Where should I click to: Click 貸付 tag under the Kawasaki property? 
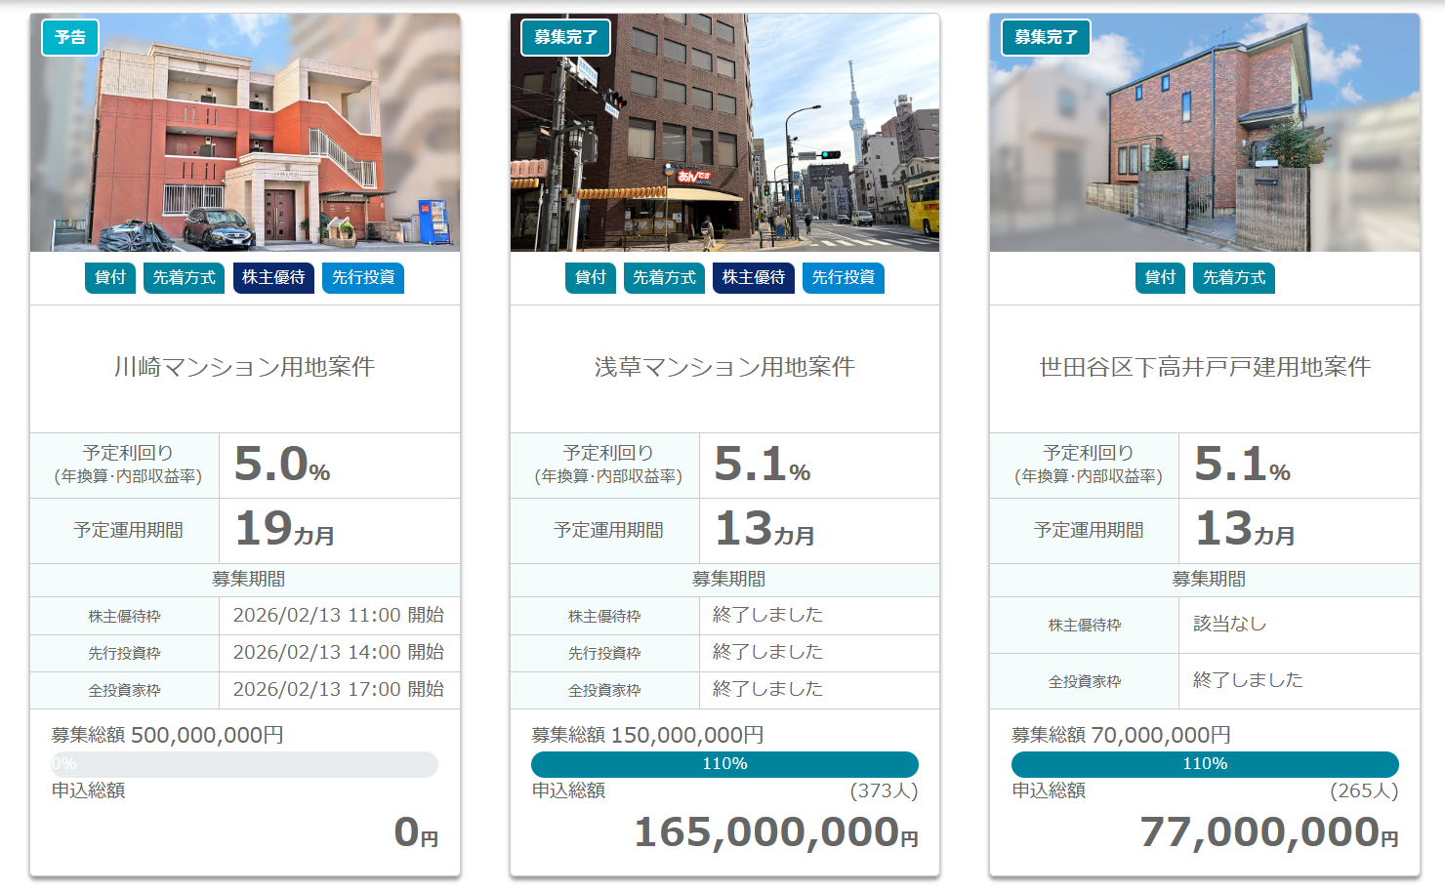tap(110, 278)
